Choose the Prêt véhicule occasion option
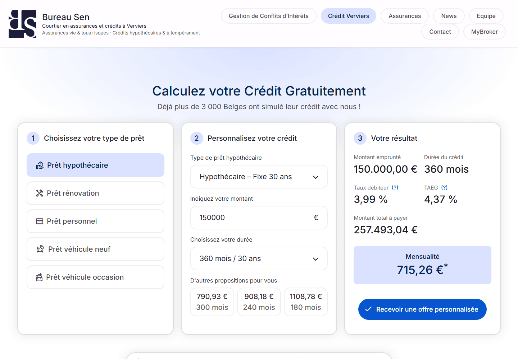Viewport: 518px width, 359px height. point(95,277)
